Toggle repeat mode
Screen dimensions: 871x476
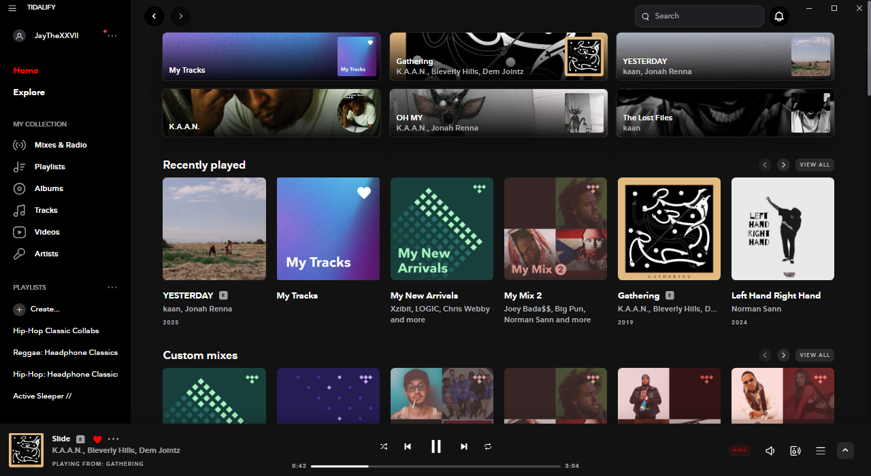(x=488, y=447)
